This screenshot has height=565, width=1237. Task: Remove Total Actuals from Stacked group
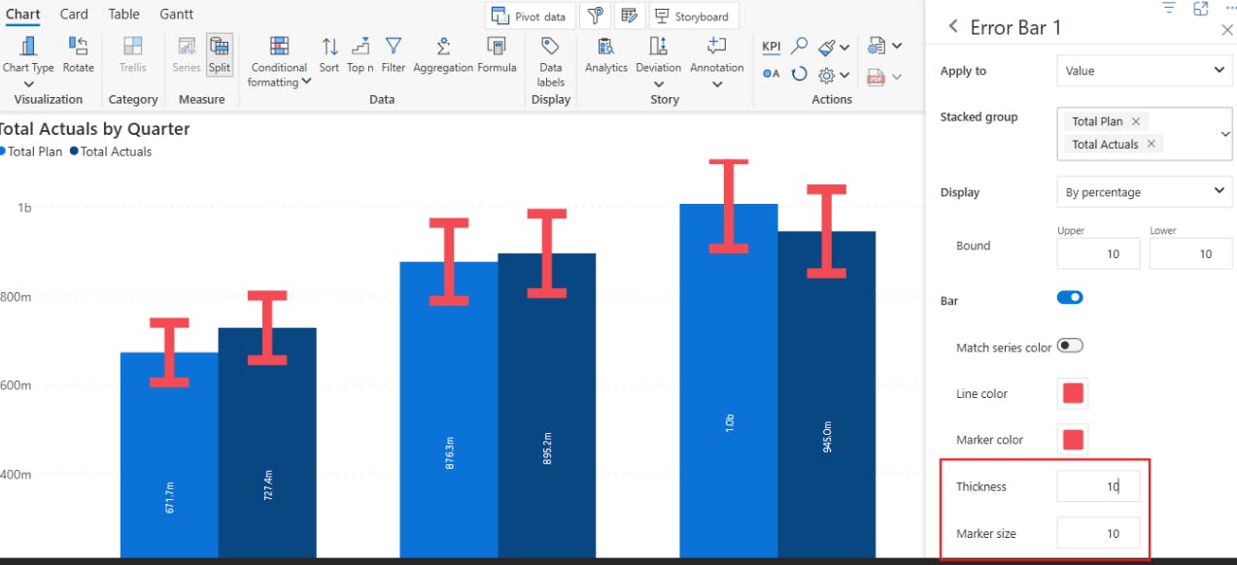click(x=1151, y=144)
